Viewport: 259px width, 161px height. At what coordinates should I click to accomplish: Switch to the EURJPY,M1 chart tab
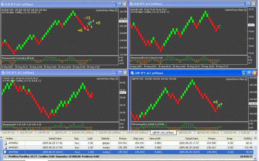pyautogui.click(x=9, y=133)
